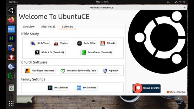Open DNS Minder button
The height and width of the screenshot is (109, 194).
tap(87, 88)
